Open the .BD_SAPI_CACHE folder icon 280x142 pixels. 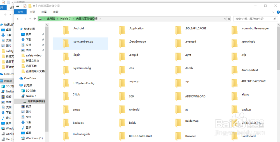pos(178,30)
